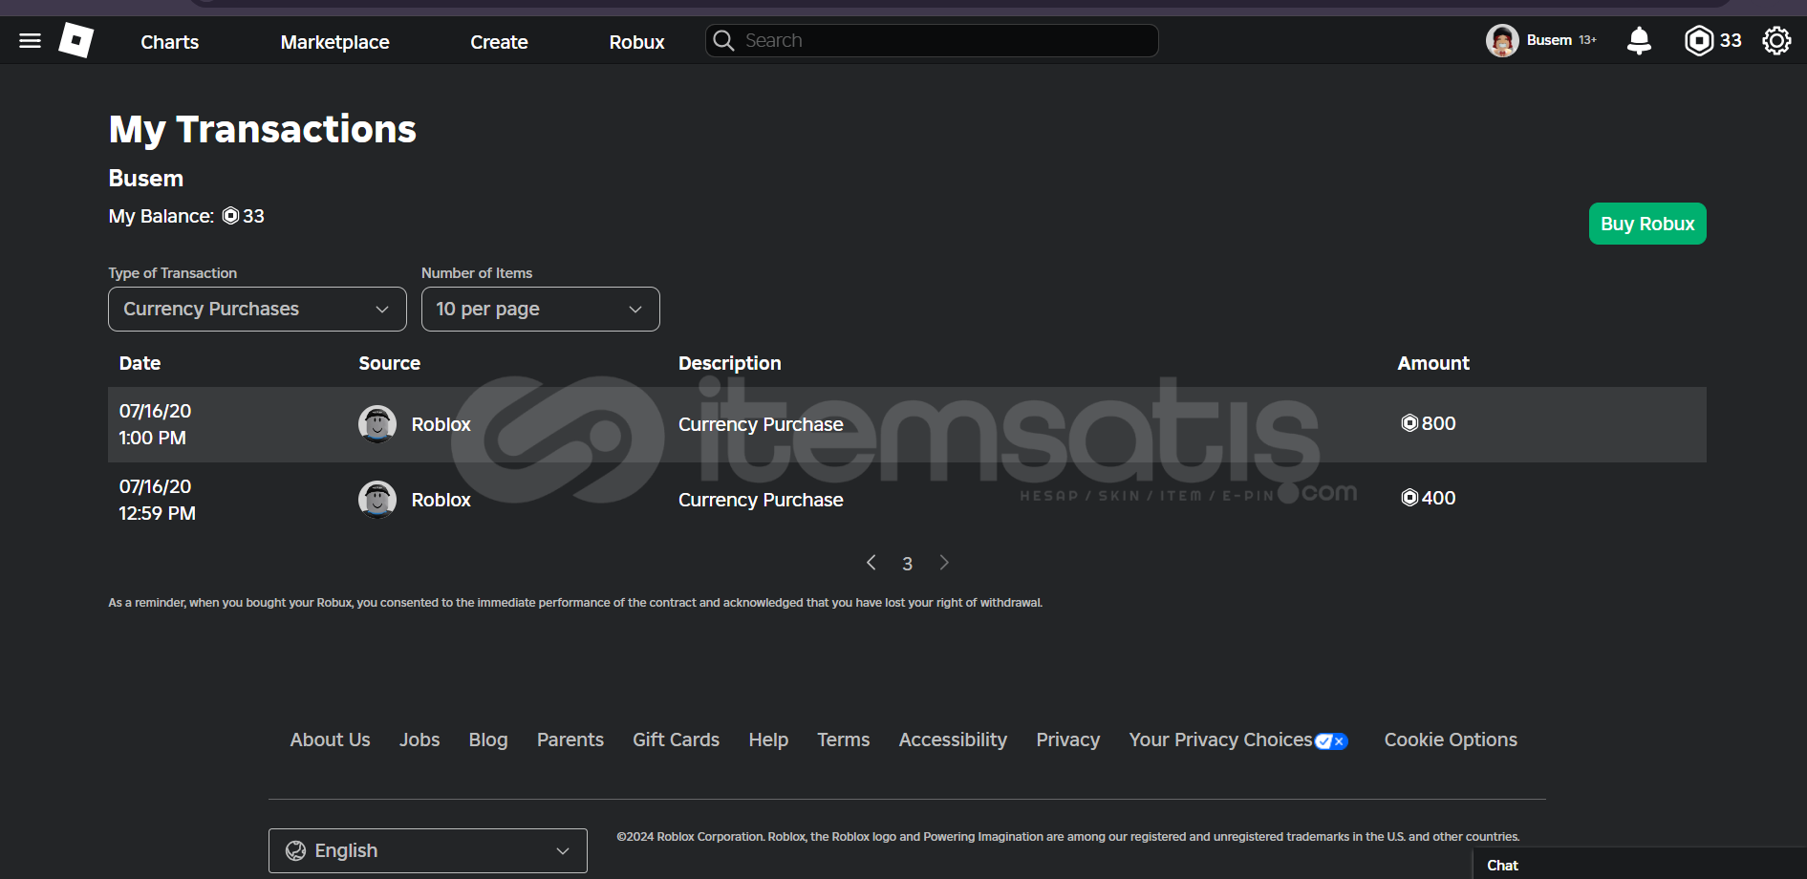Viewport: 1807px width, 879px height.
Task: Open the English language dropdown
Action: (x=428, y=851)
